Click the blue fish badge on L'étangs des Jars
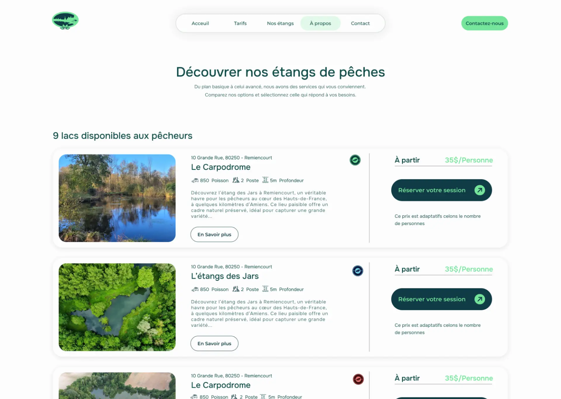561x399 pixels. (358, 271)
